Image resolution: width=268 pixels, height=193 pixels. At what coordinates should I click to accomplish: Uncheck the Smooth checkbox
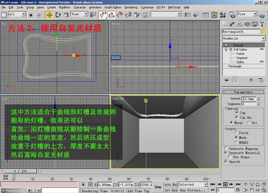pos(226,162)
